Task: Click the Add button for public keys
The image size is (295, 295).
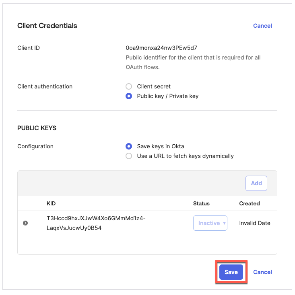Action: 256,183
